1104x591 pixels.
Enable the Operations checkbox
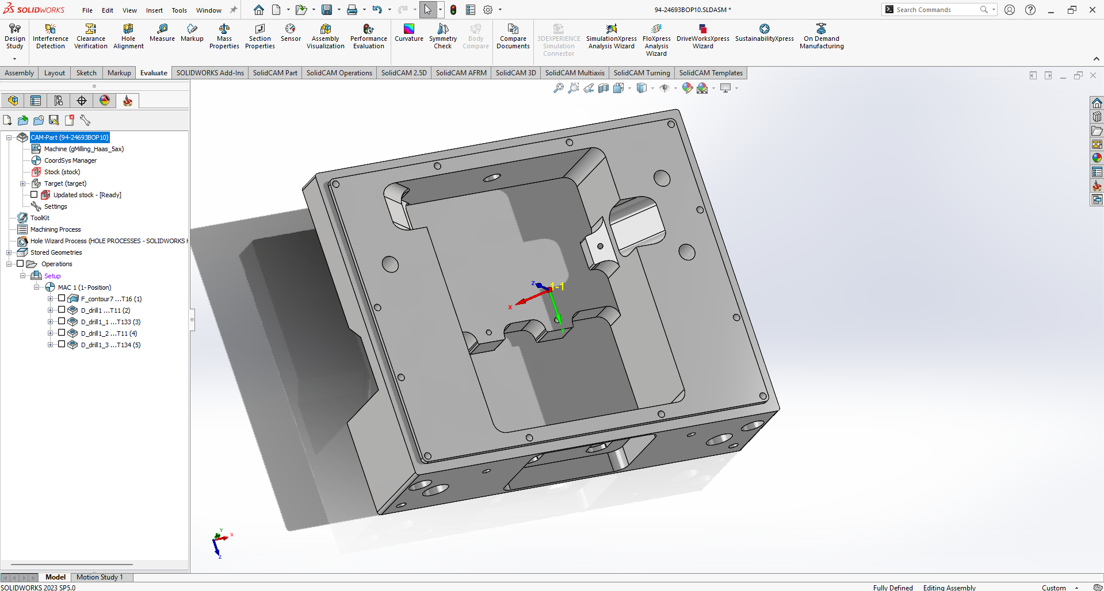[x=21, y=263]
